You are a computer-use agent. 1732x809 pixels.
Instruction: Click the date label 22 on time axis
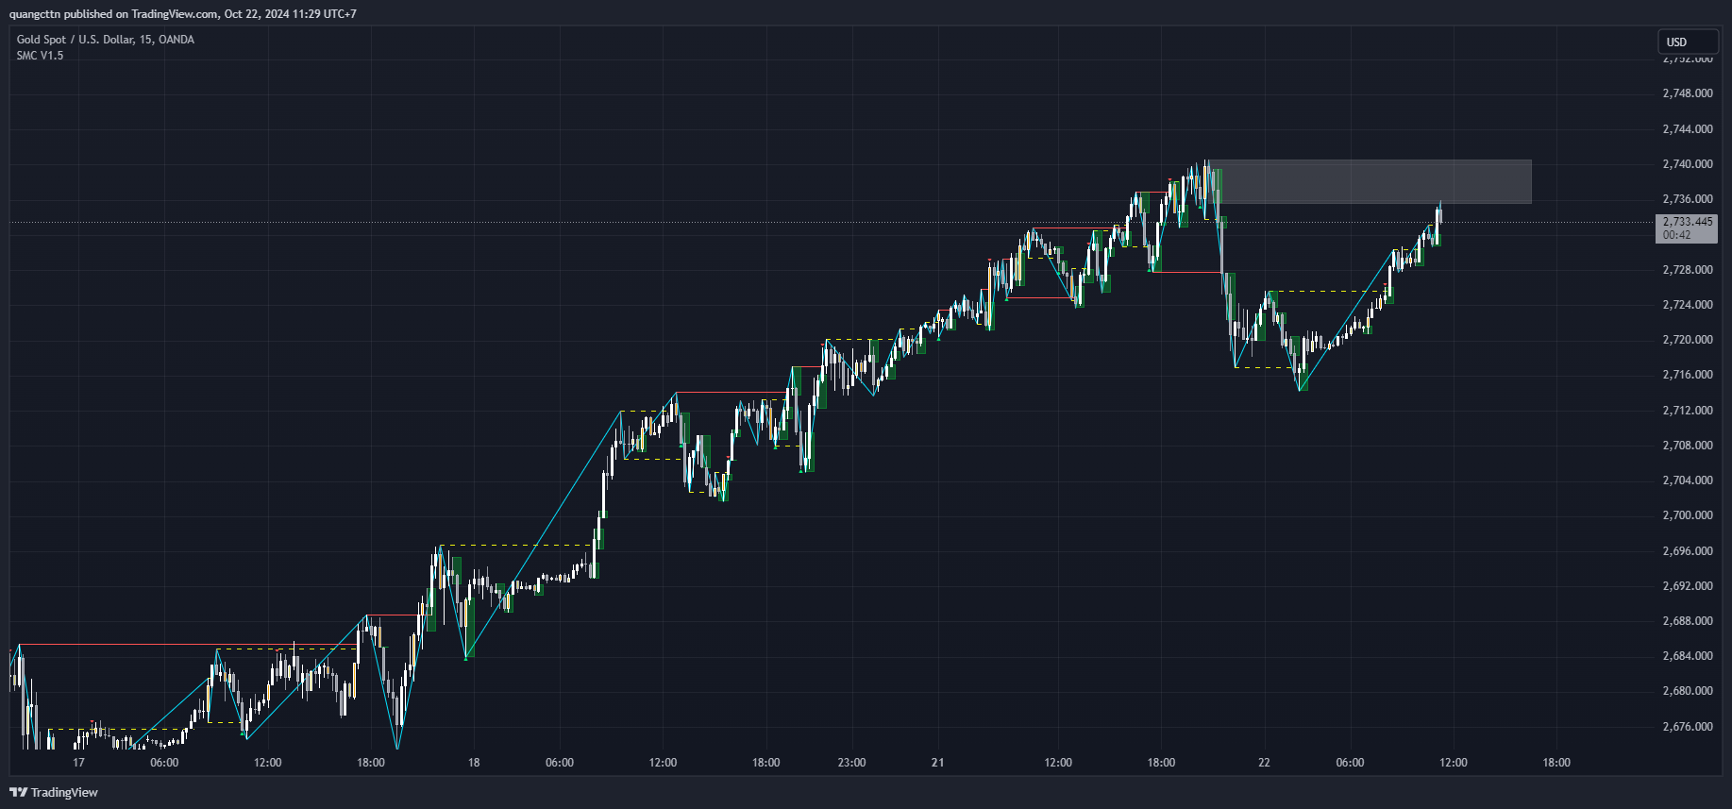[x=1264, y=763]
